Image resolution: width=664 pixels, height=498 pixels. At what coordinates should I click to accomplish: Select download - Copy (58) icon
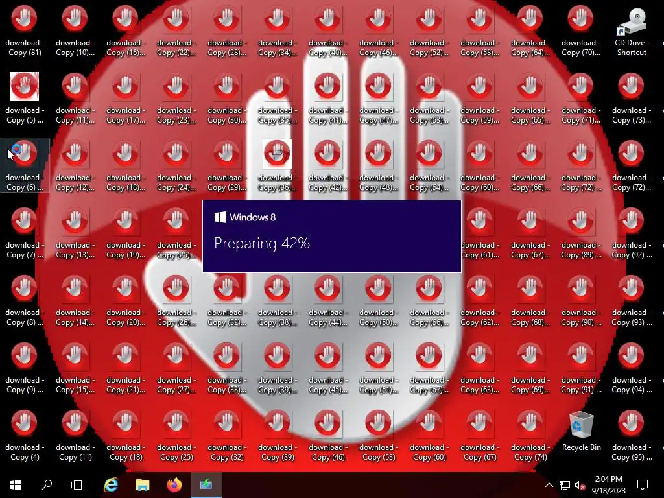(x=479, y=32)
